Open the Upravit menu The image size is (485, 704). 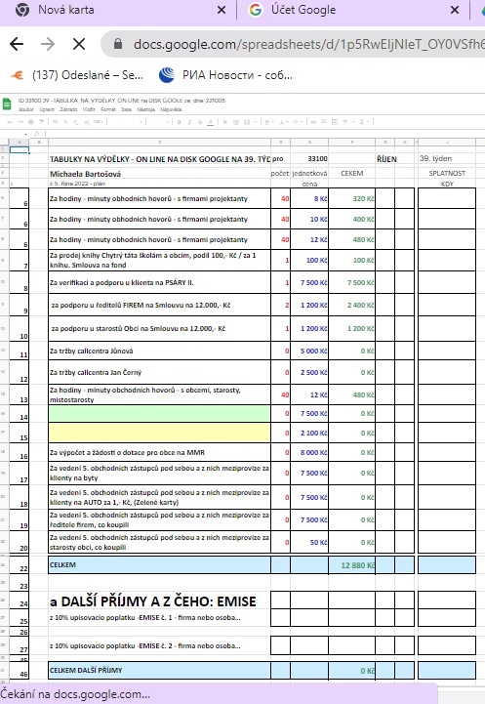pos(47,109)
